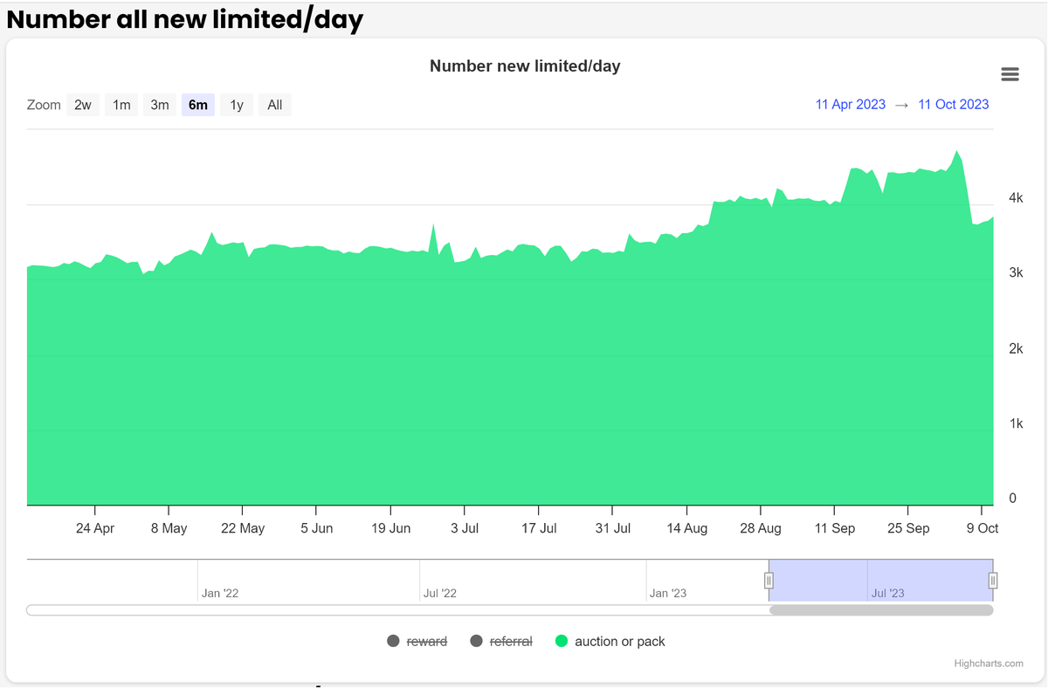
Task: Click navigator area near Jan '22
Action: [x=220, y=594]
